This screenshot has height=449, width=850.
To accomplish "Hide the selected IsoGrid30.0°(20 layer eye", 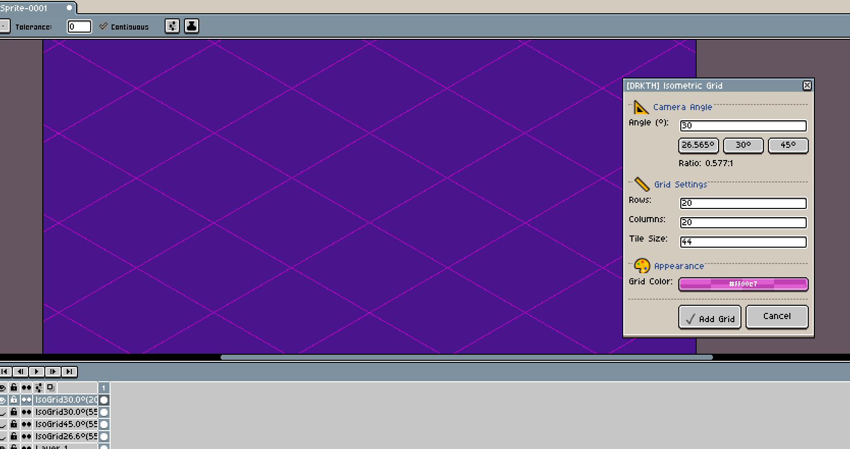I will (x=3, y=400).
